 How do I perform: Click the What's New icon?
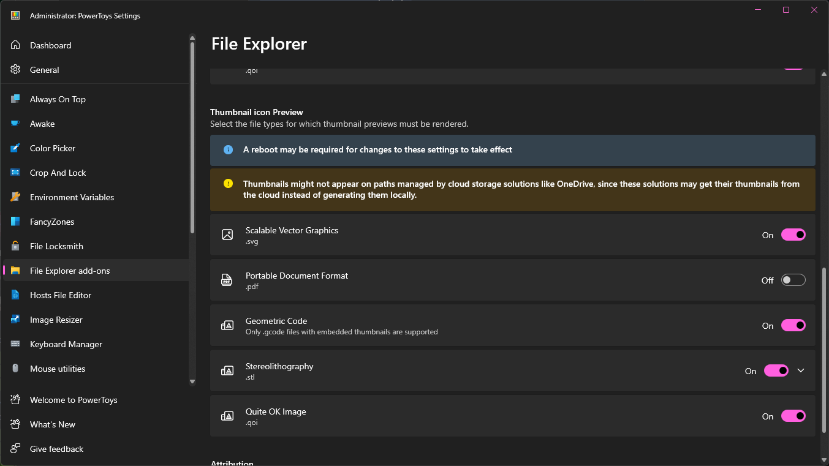pyautogui.click(x=16, y=424)
